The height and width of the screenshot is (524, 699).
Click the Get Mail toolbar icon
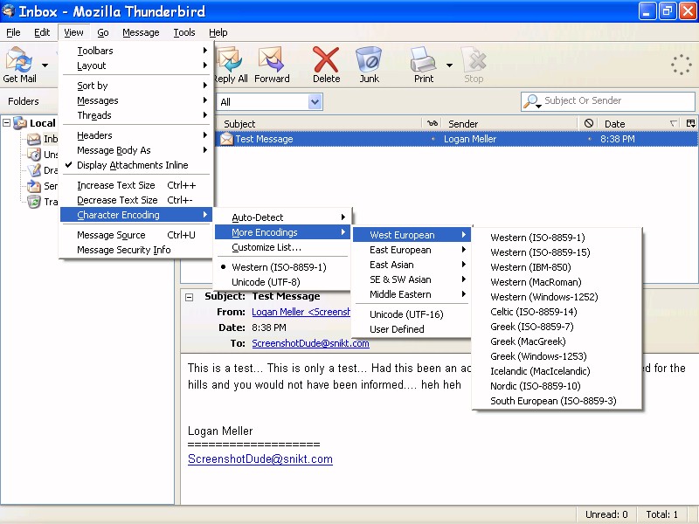(18, 59)
